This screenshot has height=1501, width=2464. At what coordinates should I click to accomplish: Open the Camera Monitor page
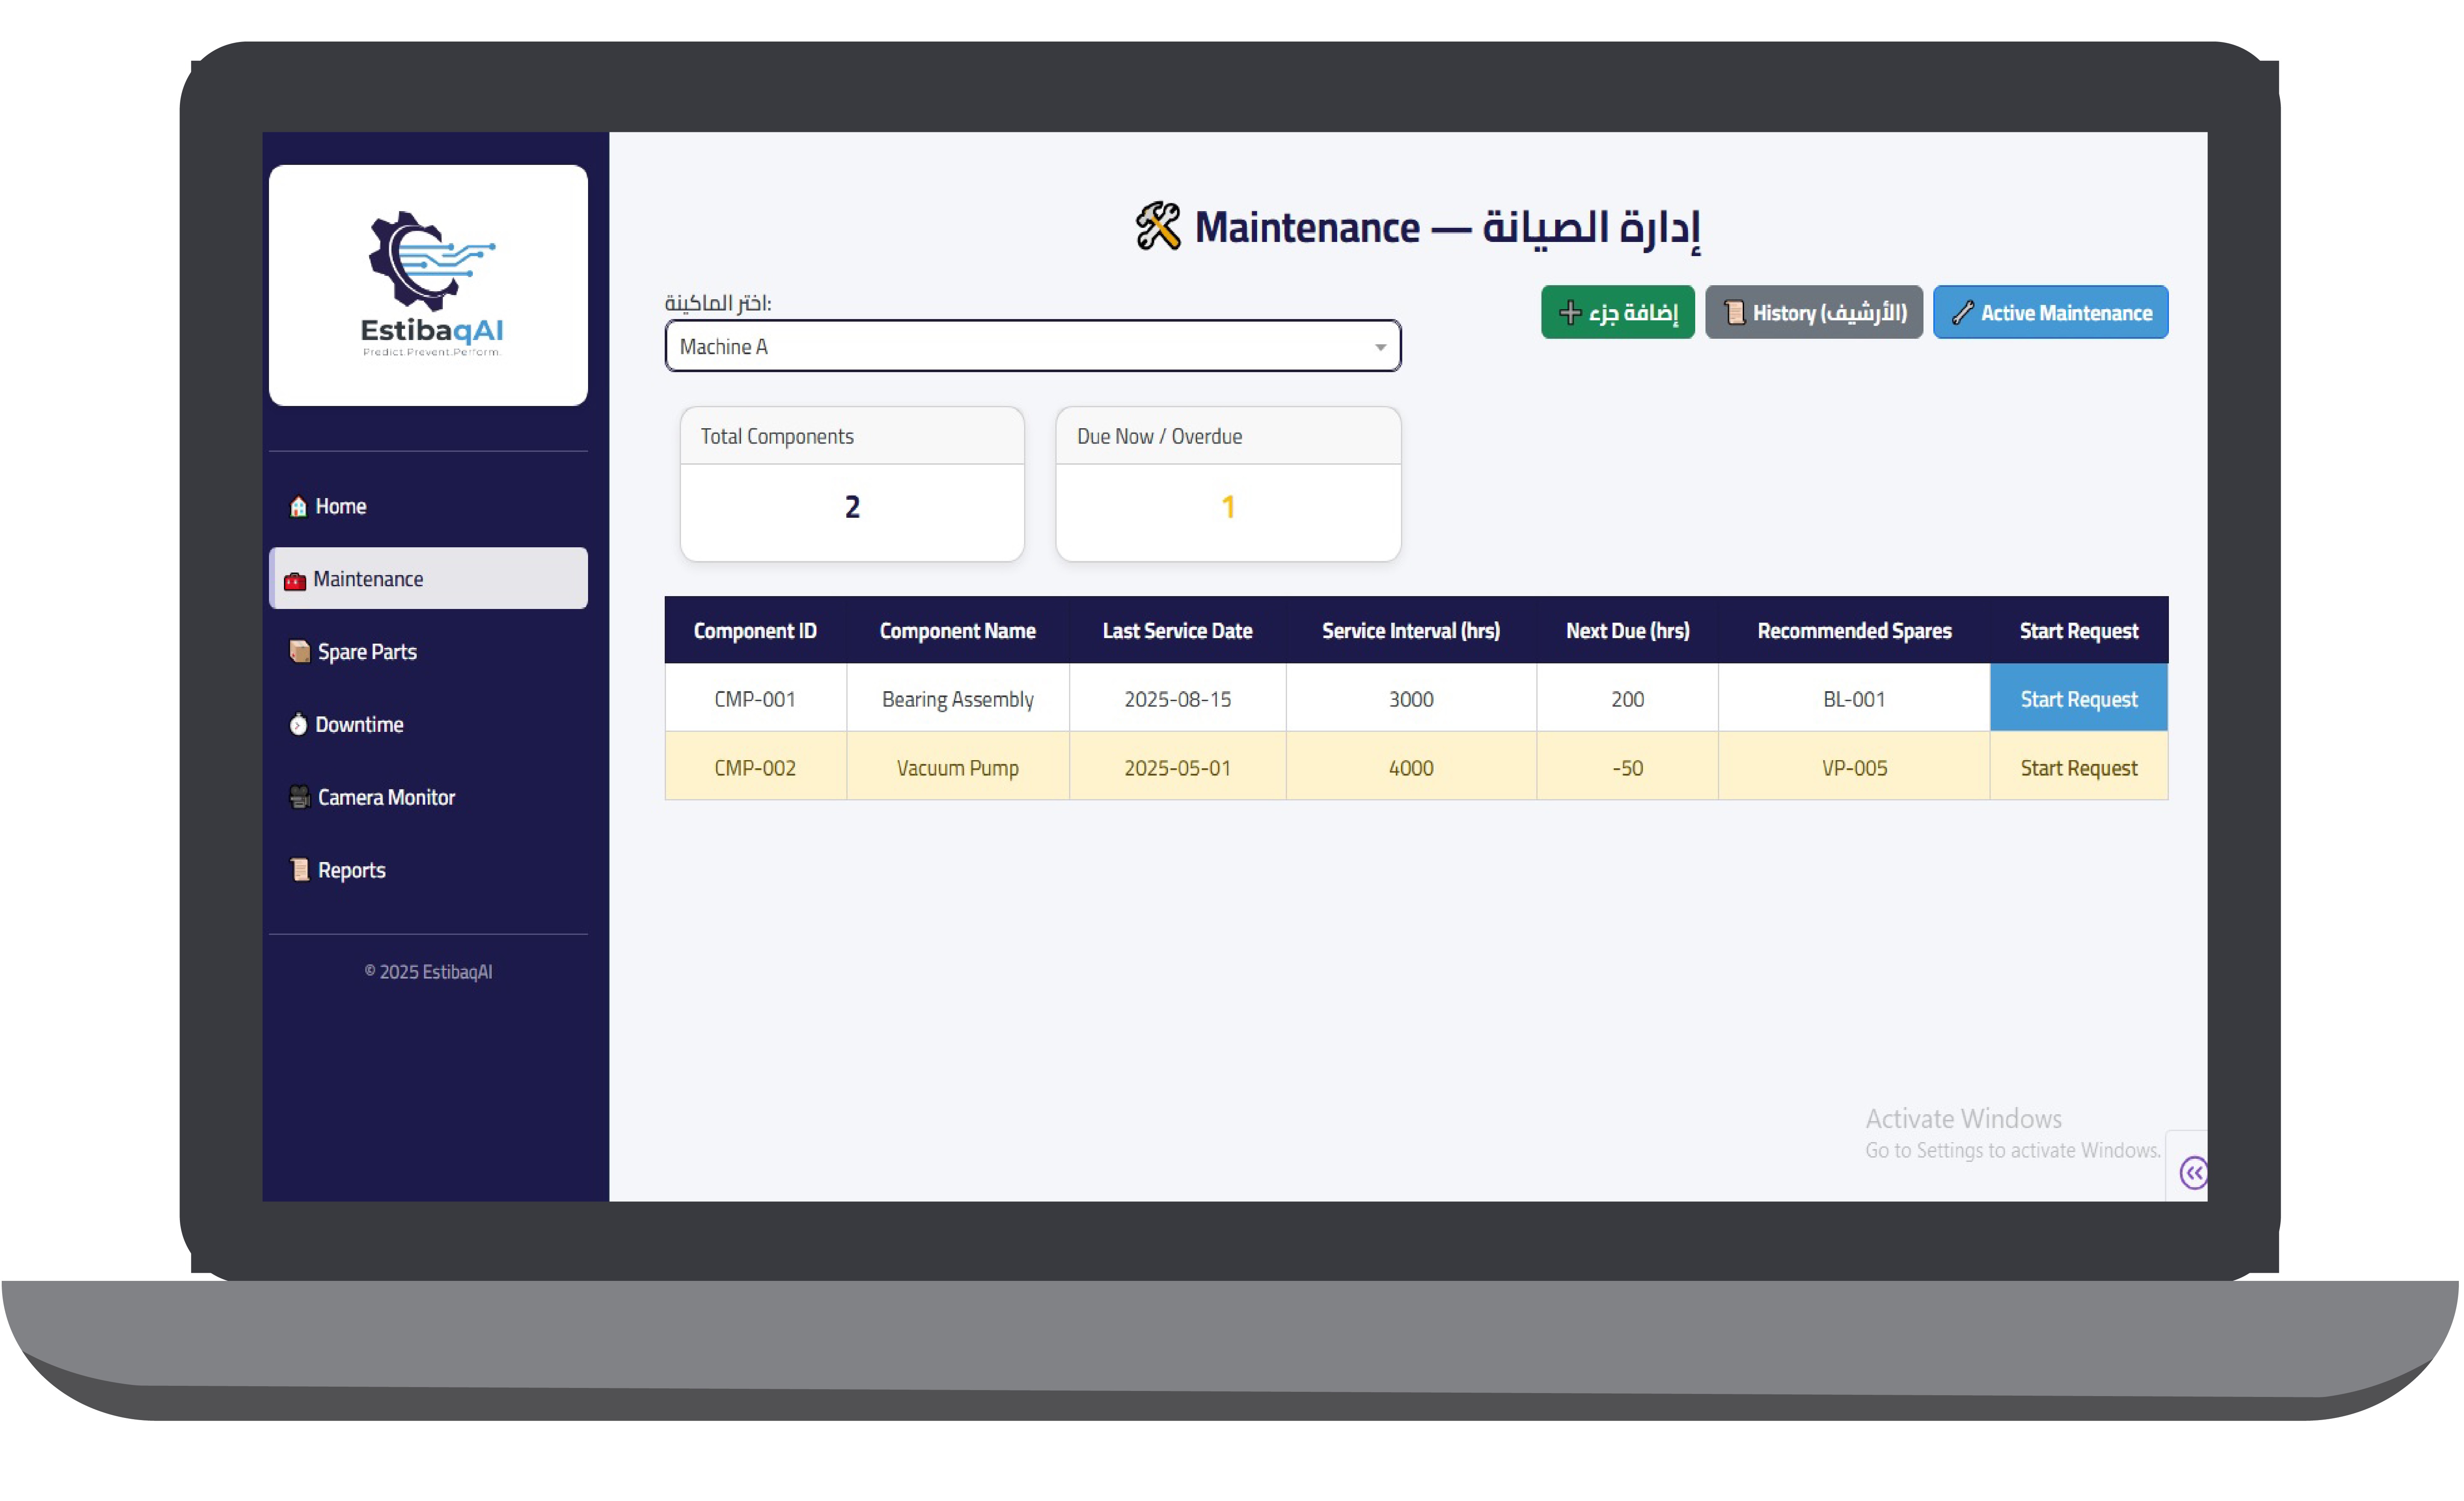point(386,797)
